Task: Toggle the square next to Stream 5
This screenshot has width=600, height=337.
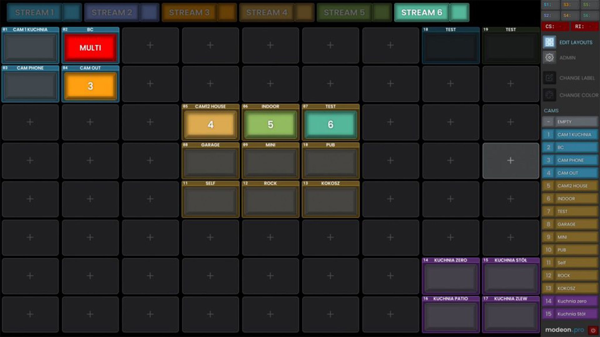Action: pyautogui.click(x=382, y=12)
